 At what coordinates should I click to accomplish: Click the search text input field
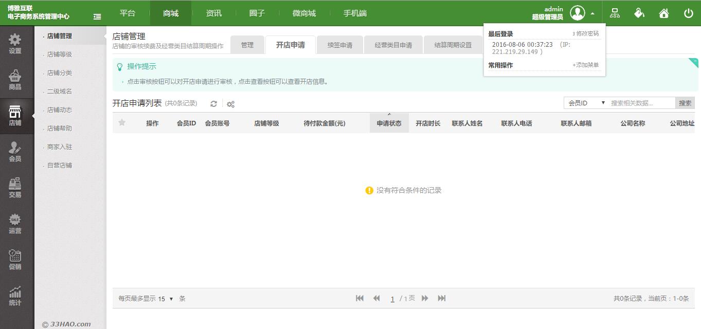[641, 103]
